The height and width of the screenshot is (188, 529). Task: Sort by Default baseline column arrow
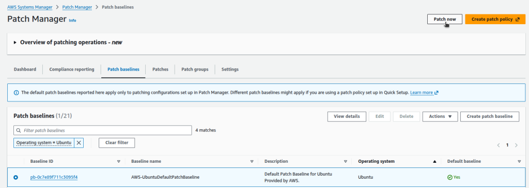(519, 161)
